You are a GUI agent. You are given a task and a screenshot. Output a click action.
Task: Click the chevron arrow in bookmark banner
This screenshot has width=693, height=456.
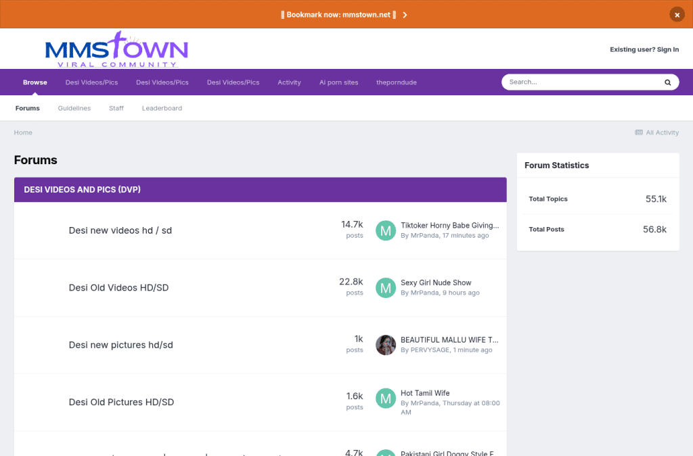[405, 15]
